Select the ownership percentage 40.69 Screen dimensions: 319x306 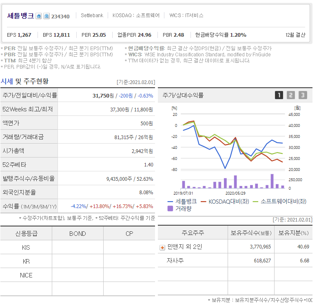tap(303, 247)
